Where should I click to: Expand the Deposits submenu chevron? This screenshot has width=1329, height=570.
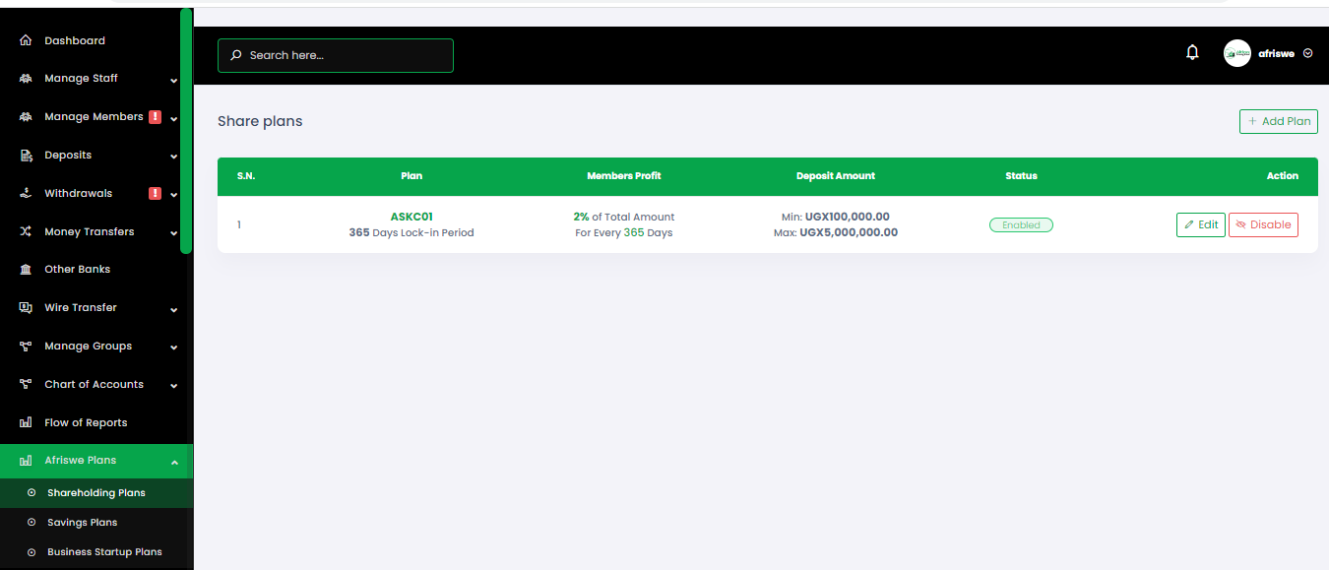[174, 157]
